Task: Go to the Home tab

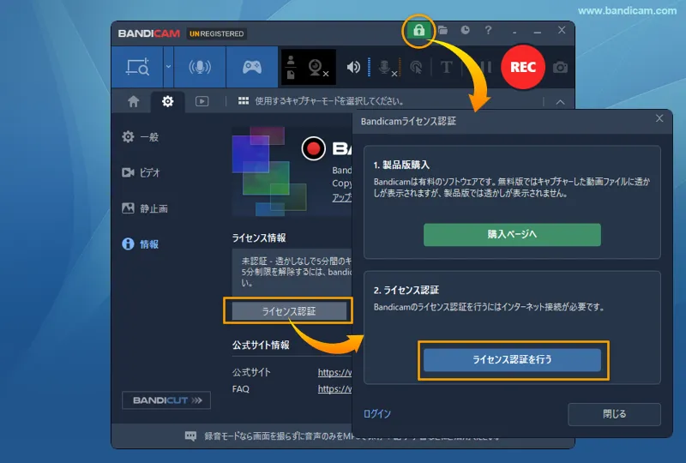Action: pos(134,101)
